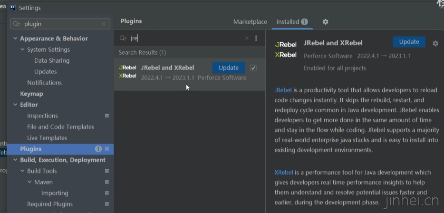Click the project-level icon next to Inspections
Viewport: 444px width, 213px height.
click(x=107, y=116)
